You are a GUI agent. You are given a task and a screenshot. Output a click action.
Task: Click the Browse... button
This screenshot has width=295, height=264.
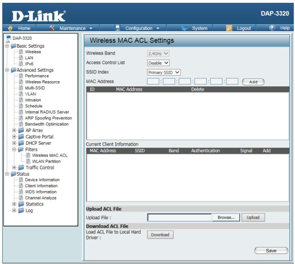point(226,217)
